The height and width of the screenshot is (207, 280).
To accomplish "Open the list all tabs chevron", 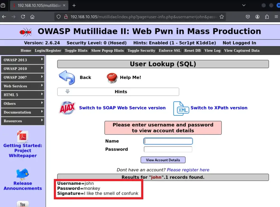I will click(x=244, y=5).
